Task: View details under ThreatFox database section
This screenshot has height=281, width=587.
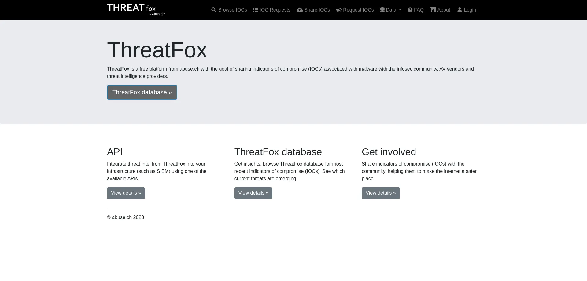Action: click(253, 193)
